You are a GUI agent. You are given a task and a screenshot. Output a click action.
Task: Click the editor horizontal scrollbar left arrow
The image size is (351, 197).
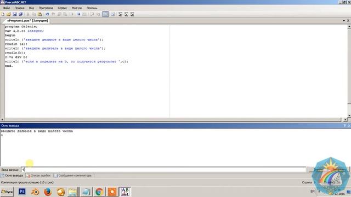tap(2, 120)
